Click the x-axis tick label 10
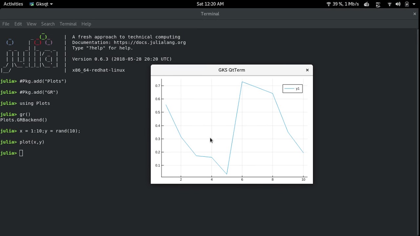Viewport: 420px width, 236px height. tap(303, 179)
